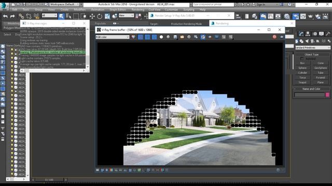
Task: Create a Sphere primitive
Action: 302,68
